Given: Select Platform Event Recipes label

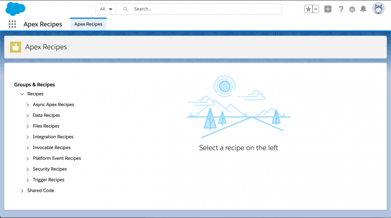Looking at the screenshot, I should point(57,158).
